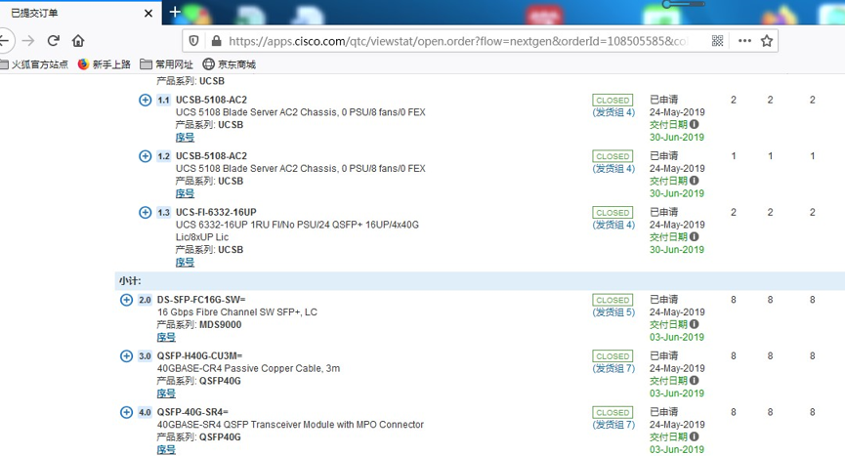Open 序号 link under QSFP-40G-SR4=

pos(166,449)
